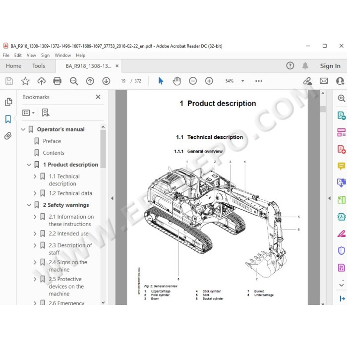Expand the 1.2 Technical data bookmark
Image resolution: width=347 pixels, height=347 pixels.
coord(35,193)
